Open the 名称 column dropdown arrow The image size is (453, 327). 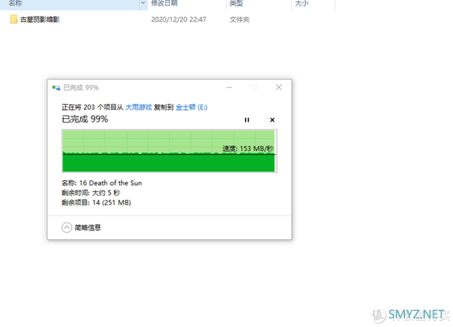point(143,3)
